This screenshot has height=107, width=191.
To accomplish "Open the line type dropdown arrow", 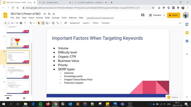I will [x=61, y=23].
